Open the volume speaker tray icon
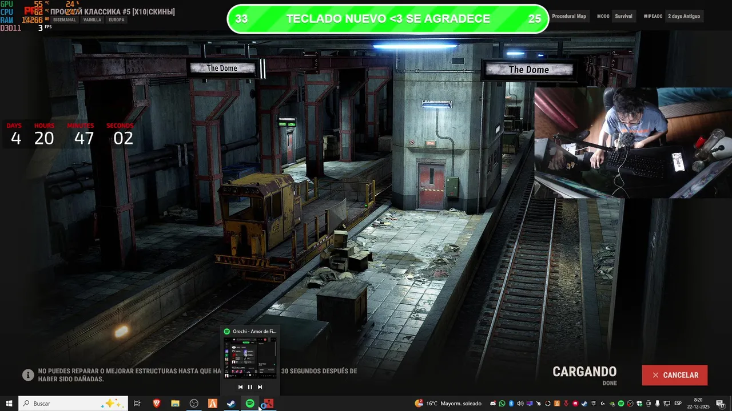The width and height of the screenshot is (732, 411). 520,404
